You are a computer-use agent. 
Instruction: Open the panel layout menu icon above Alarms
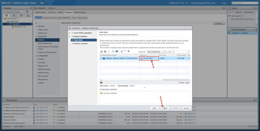tap(224, 8)
